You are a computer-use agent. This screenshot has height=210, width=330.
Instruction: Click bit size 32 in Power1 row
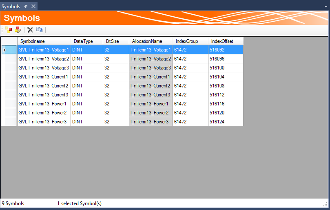[116, 104]
